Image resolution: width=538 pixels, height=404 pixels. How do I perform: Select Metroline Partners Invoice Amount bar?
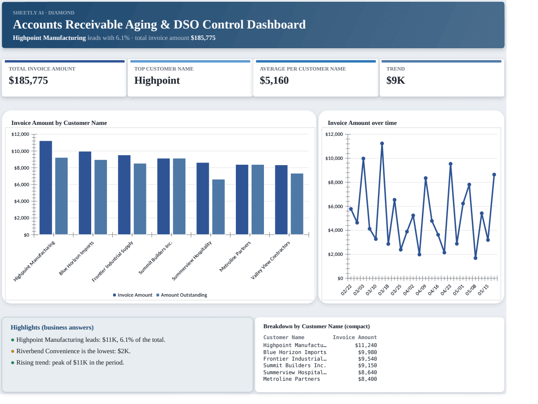(242, 199)
